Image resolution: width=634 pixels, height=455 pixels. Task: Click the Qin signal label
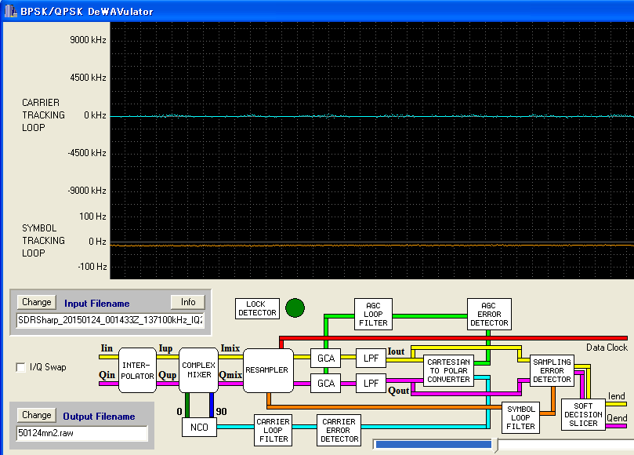(x=107, y=375)
